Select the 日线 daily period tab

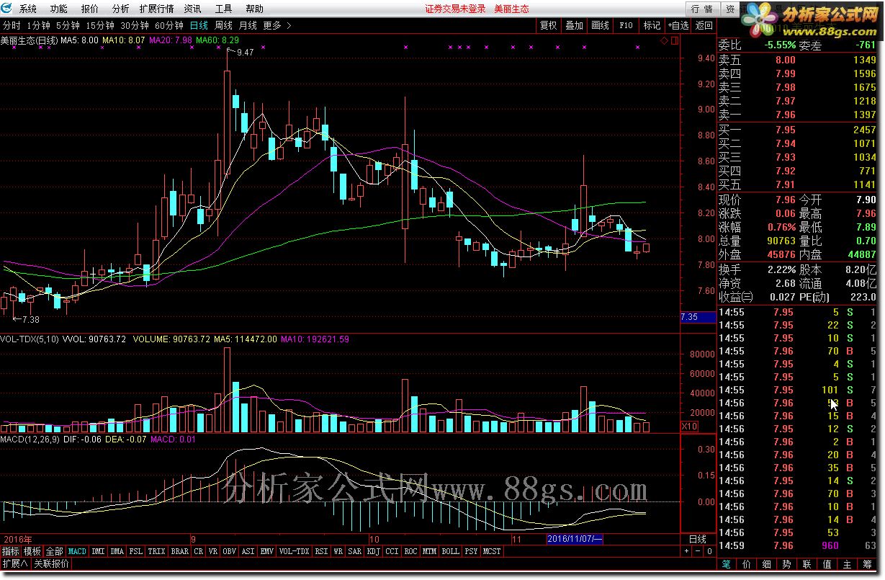(199, 25)
